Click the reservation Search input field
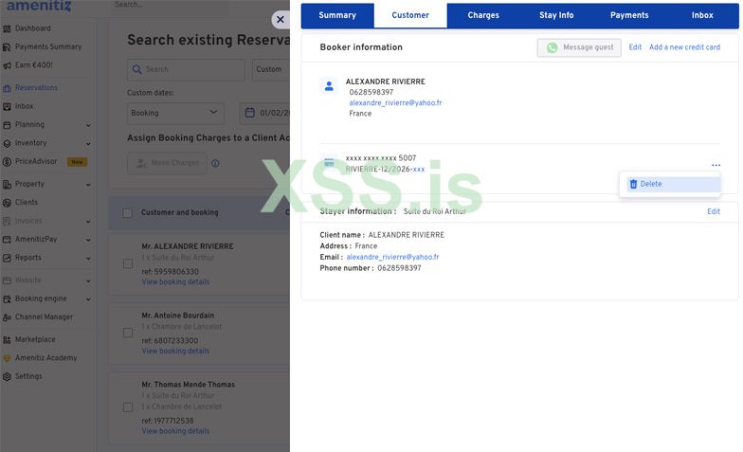The height and width of the screenshot is (452, 743). tap(186, 70)
